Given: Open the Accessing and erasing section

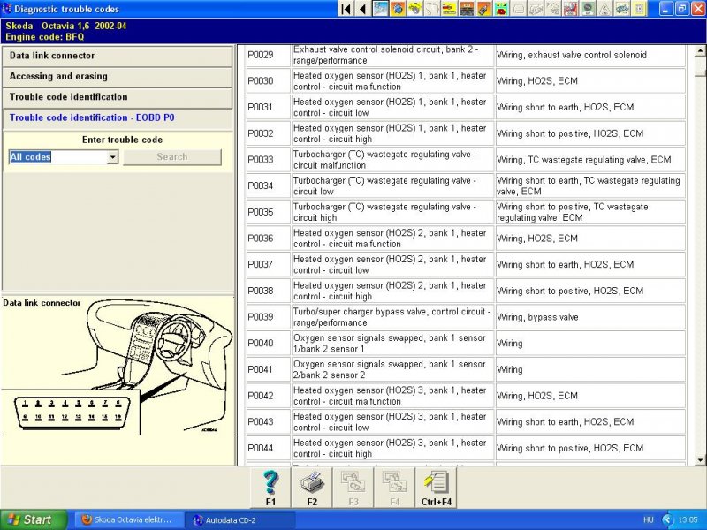Looking at the screenshot, I should [x=118, y=77].
